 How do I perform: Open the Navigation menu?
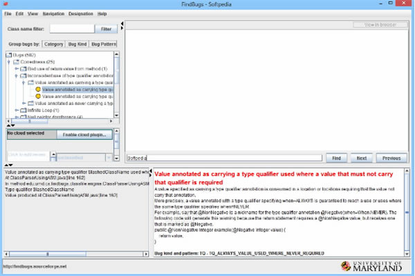pos(53,14)
